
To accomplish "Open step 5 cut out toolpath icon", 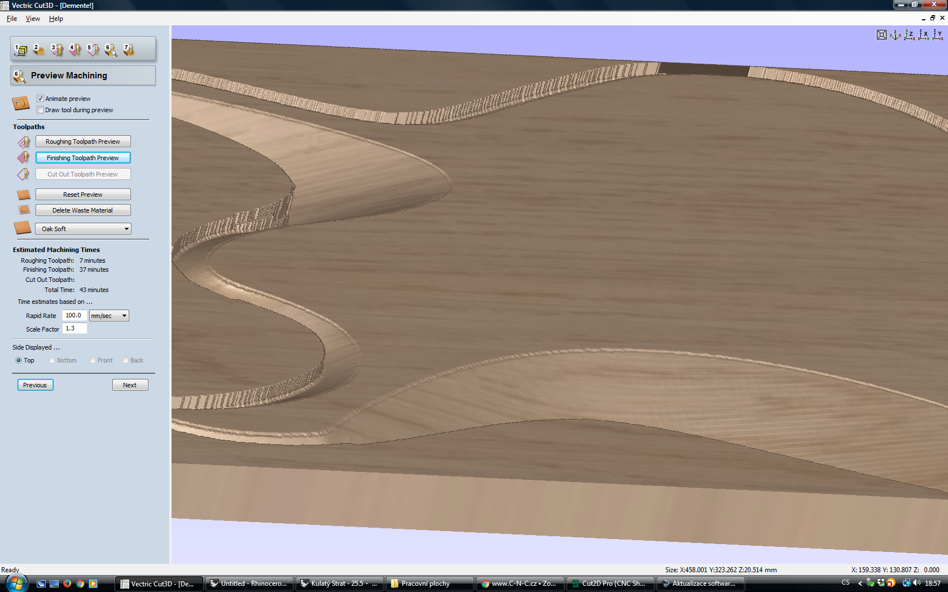I will click(x=93, y=50).
